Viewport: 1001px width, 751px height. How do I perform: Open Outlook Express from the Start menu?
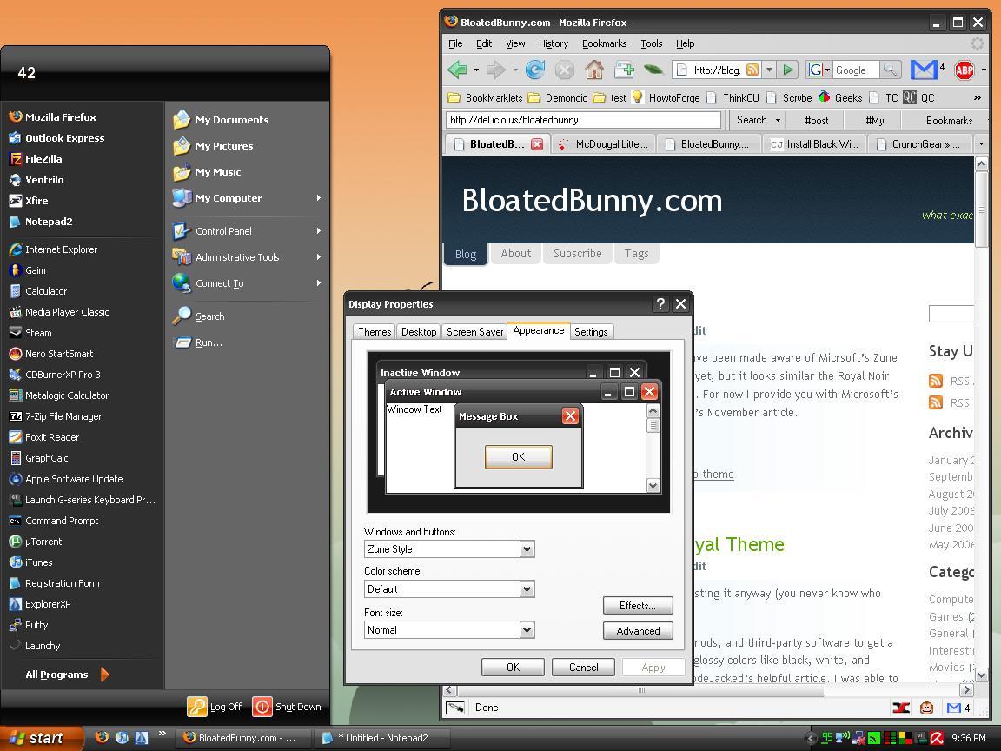(56, 138)
